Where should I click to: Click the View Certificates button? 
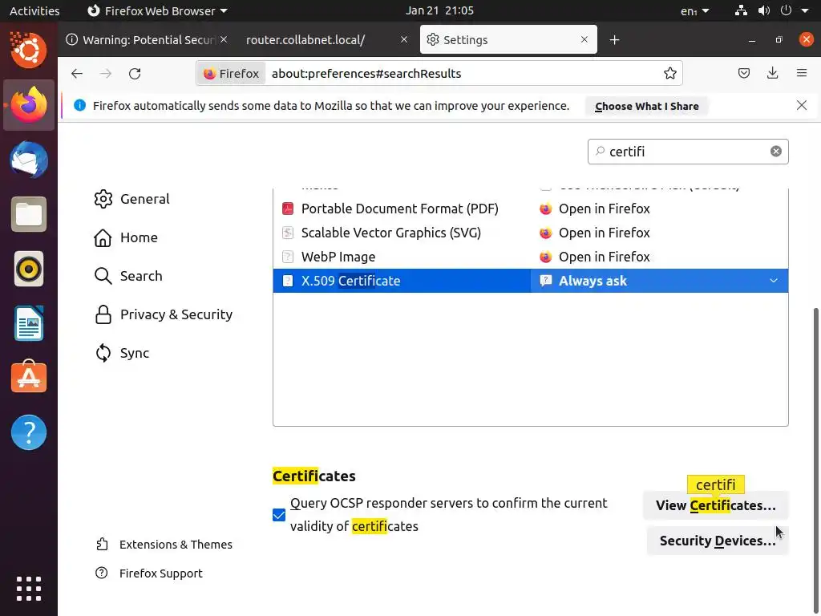(715, 505)
